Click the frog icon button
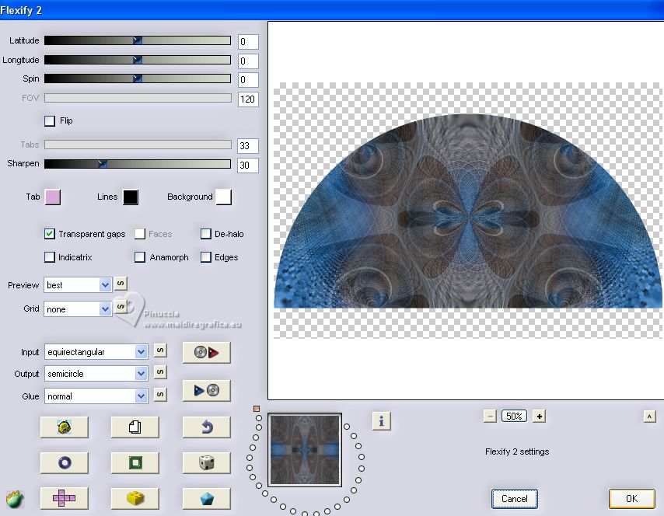The image size is (664, 516). pos(65,427)
